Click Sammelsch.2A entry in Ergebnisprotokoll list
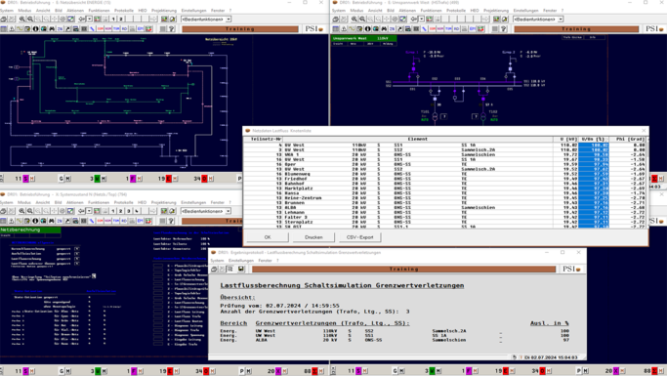 click(449, 330)
